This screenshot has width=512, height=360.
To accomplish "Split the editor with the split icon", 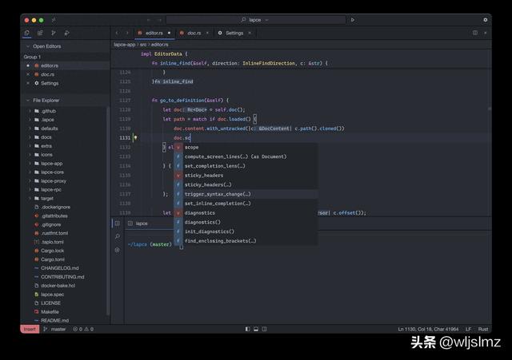I will pyautogui.click(x=475, y=33).
